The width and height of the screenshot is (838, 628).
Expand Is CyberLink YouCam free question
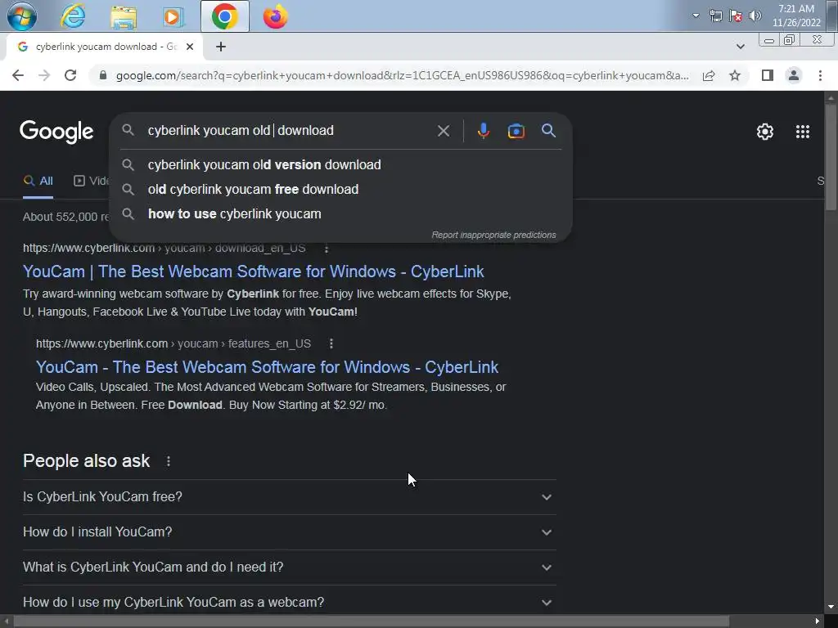289,497
